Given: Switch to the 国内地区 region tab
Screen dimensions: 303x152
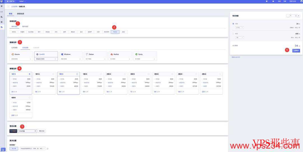Looking at the screenshot, I should pos(25,27).
